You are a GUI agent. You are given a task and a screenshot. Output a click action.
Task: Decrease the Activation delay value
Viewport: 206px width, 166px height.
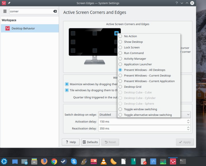(x=188, y=123)
